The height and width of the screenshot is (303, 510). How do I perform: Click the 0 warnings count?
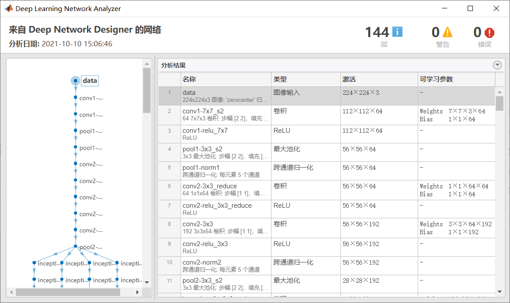(435, 32)
